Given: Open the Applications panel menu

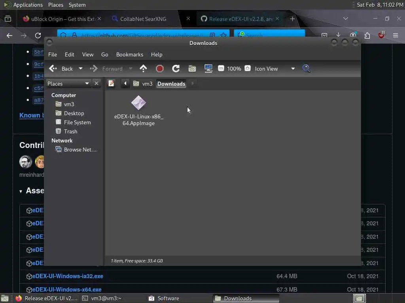Looking at the screenshot, I should point(23,5).
